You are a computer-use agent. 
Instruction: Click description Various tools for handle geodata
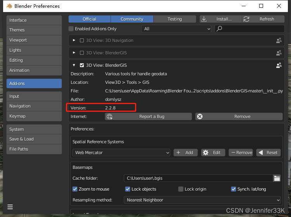click(x=136, y=74)
